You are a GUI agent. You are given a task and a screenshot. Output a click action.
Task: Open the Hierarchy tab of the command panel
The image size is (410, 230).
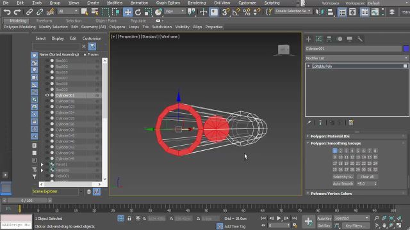(329, 39)
